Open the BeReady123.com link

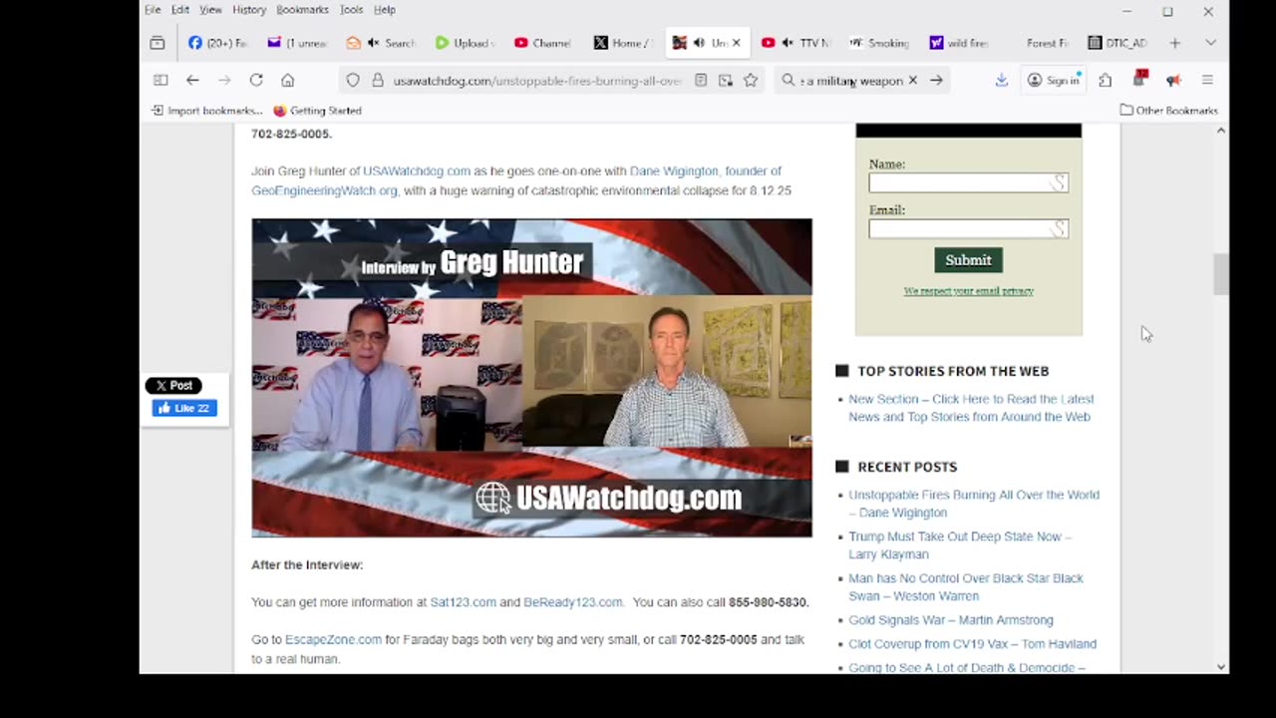[x=573, y=602]
